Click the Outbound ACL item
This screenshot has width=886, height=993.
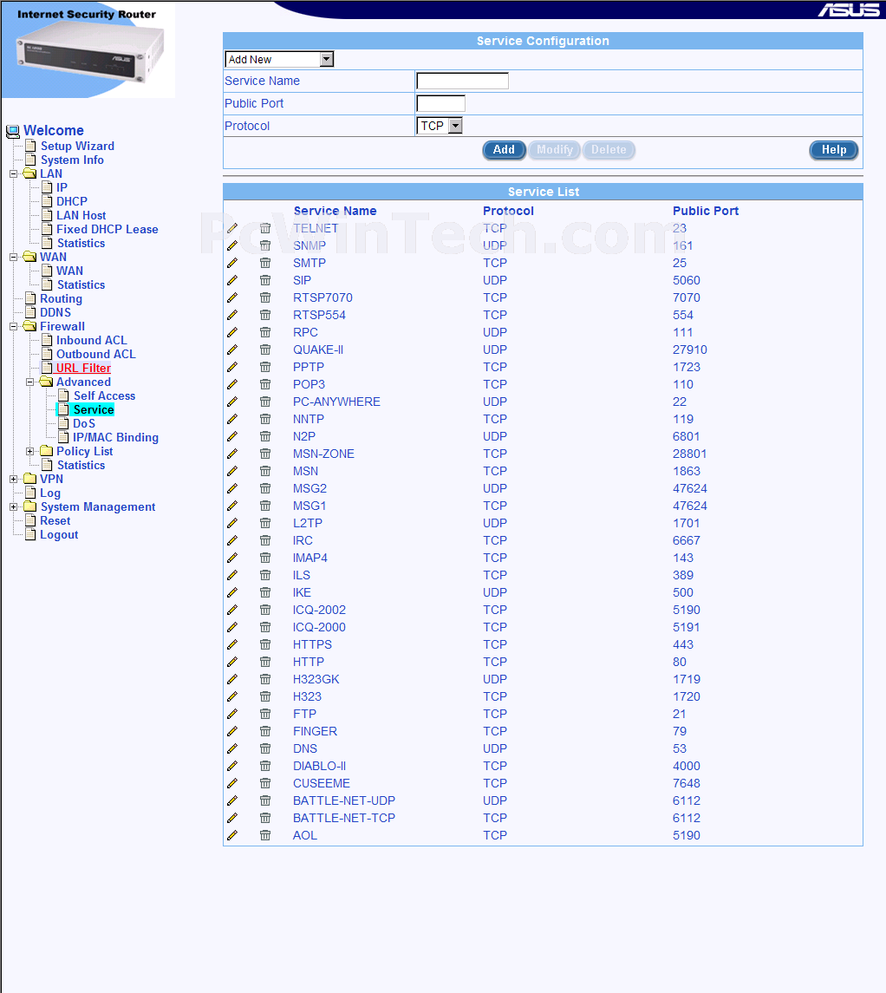(96, 355)
